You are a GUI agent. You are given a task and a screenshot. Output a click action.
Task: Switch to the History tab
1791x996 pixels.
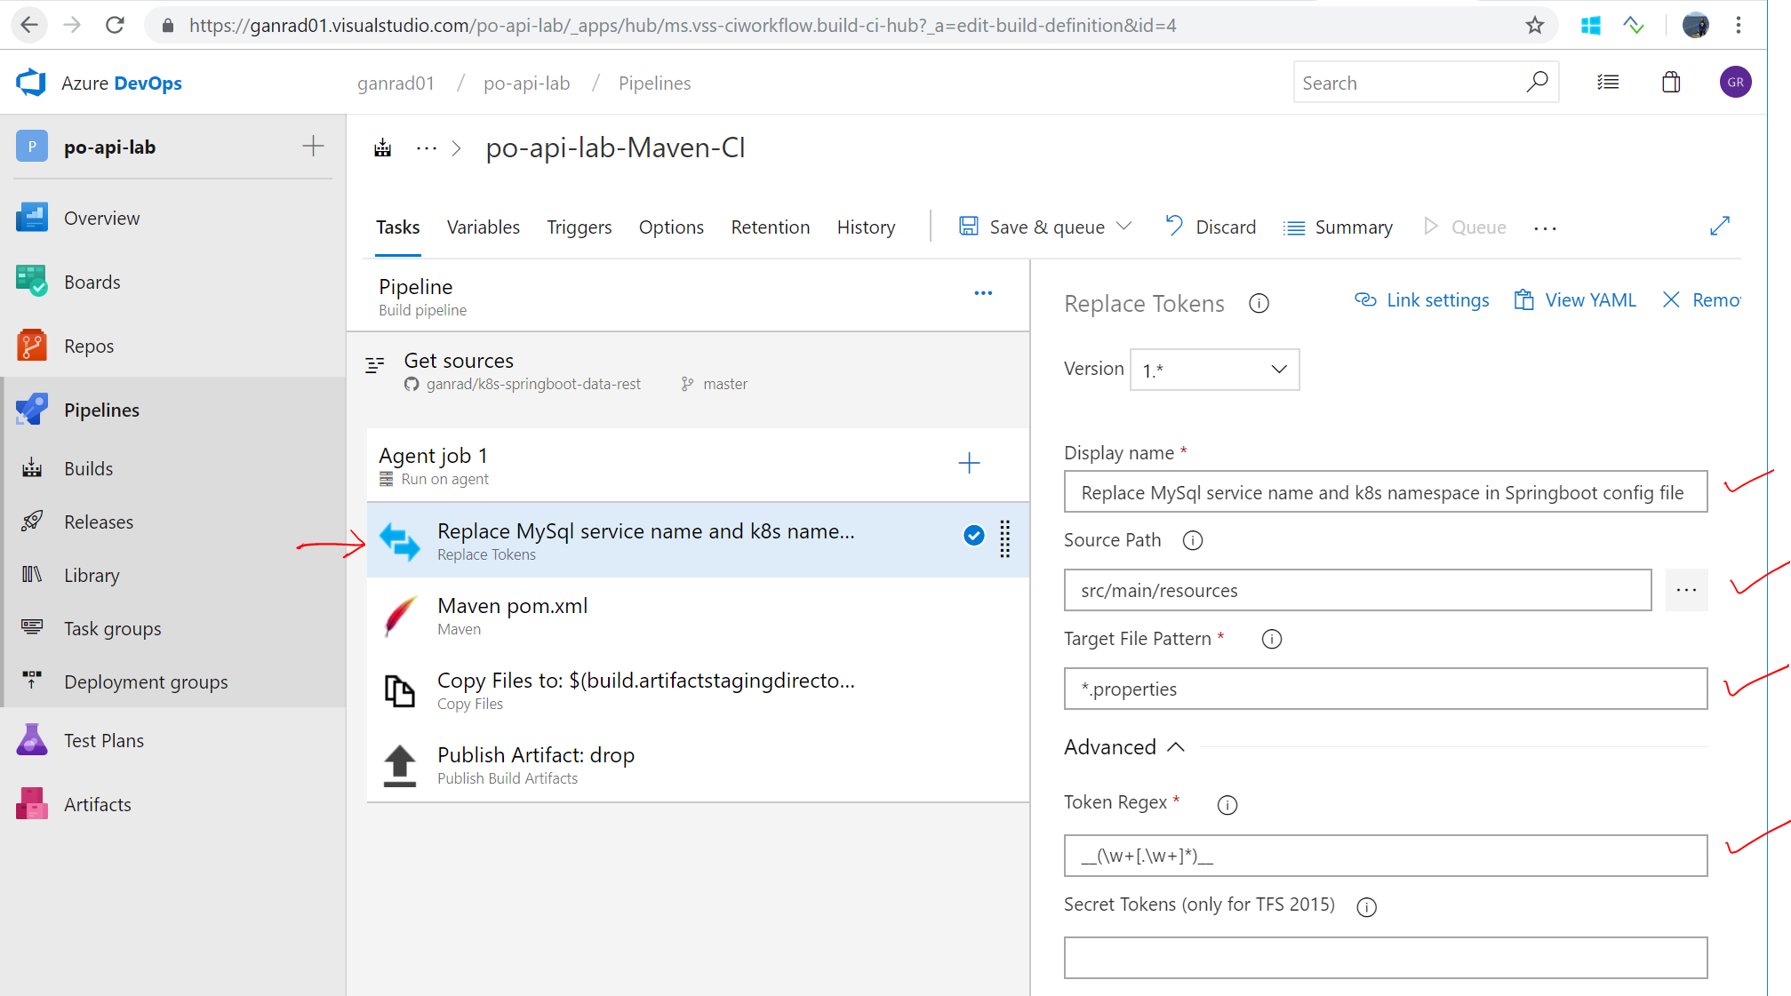tap(866, 227)
